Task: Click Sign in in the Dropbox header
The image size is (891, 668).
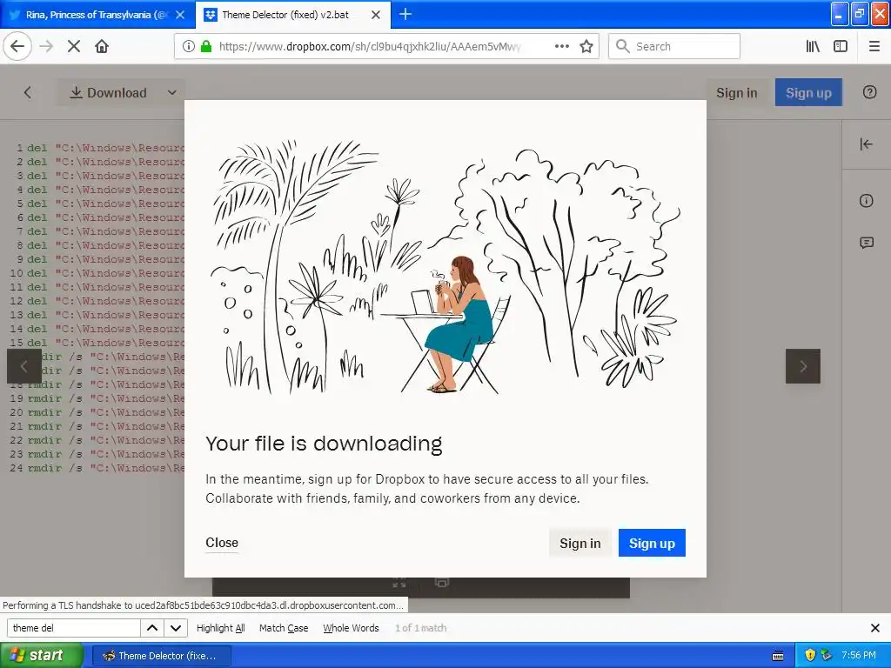Action: (736, 92)
